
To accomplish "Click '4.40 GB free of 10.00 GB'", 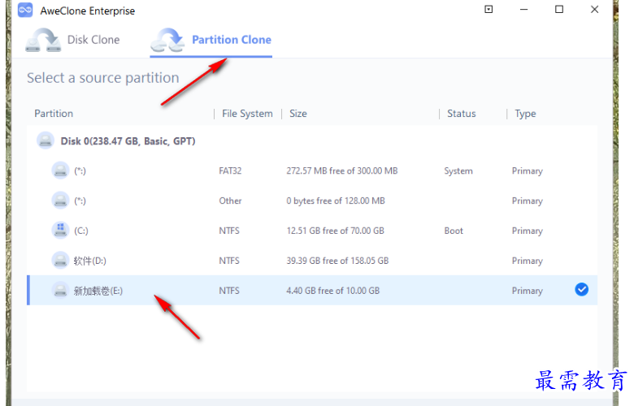I will tap(332, 291).
